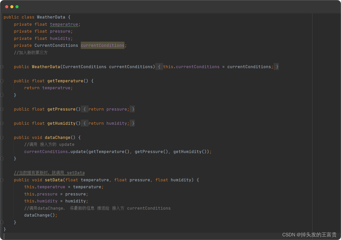Collapse dataChange method using gutter fold marker
Screen dimensions: 341x240
pos(2,138)
